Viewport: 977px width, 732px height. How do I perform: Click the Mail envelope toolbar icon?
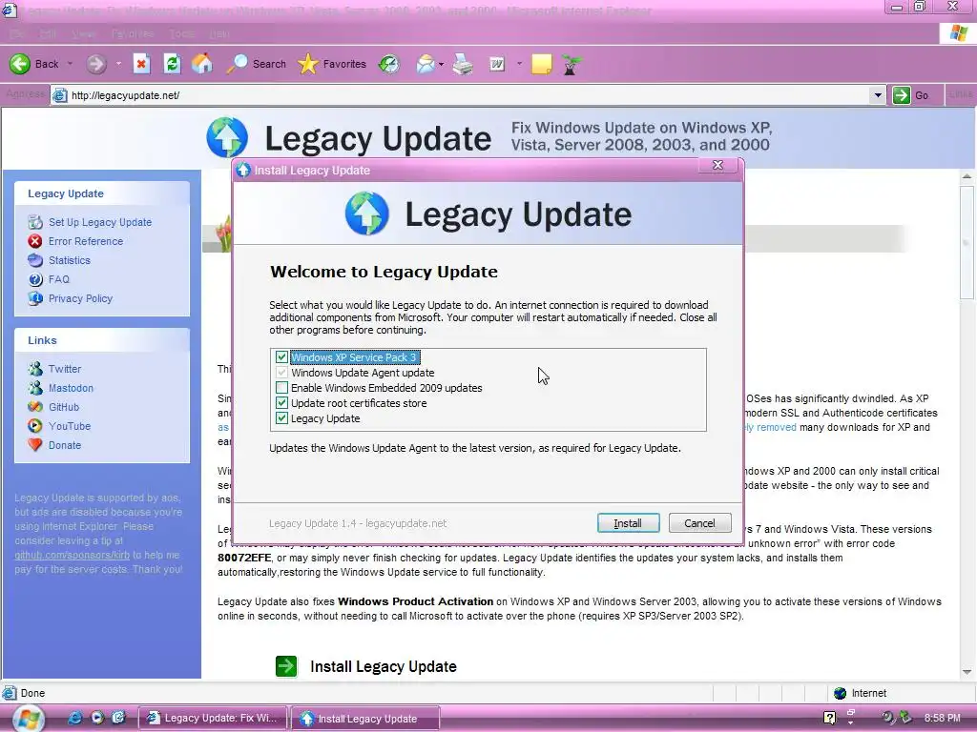tap(426, 64)
